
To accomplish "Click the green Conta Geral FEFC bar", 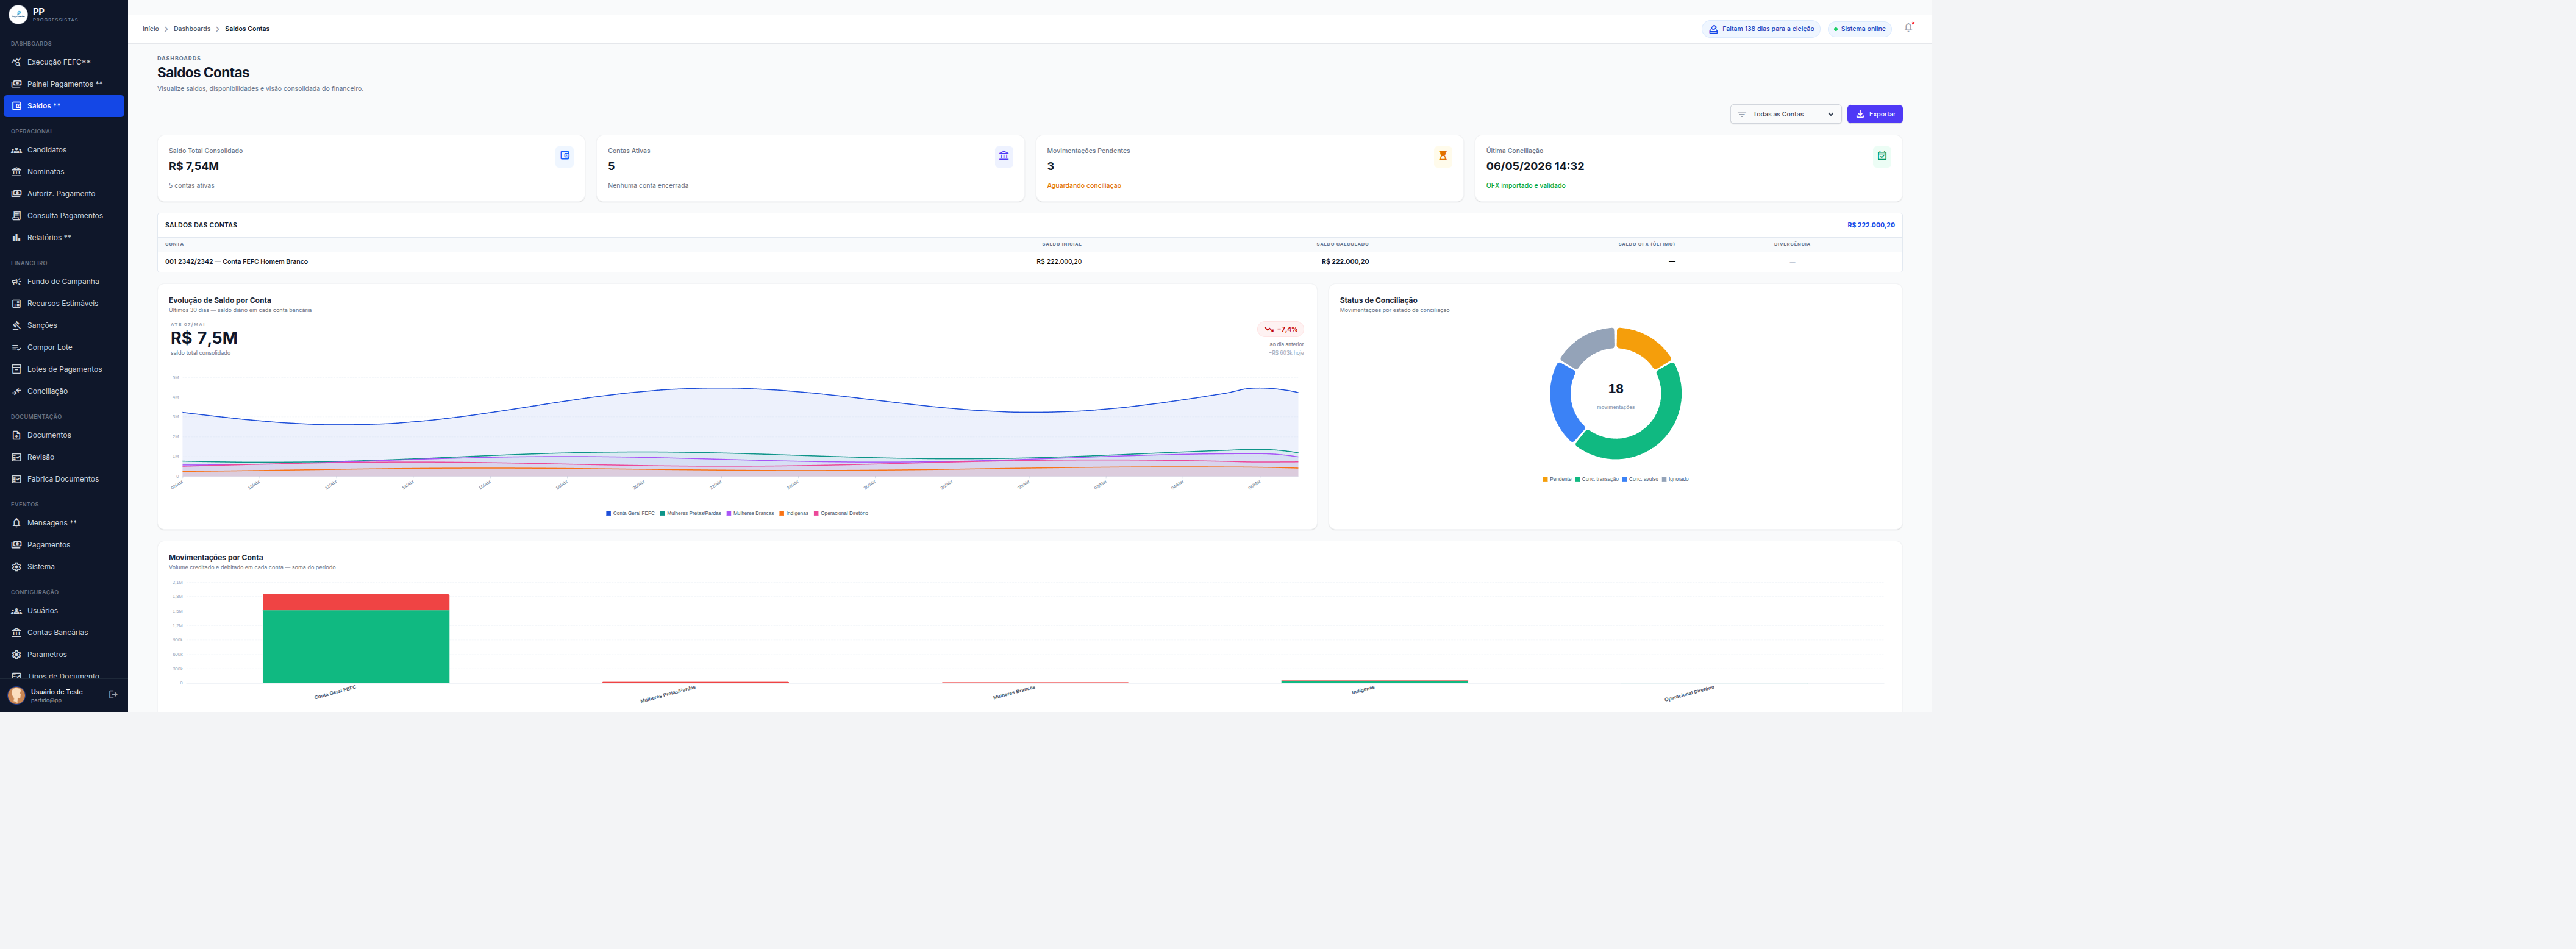I will click(x=356, y=646).
